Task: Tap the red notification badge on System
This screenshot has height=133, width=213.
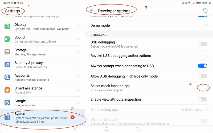Action: 72,117
